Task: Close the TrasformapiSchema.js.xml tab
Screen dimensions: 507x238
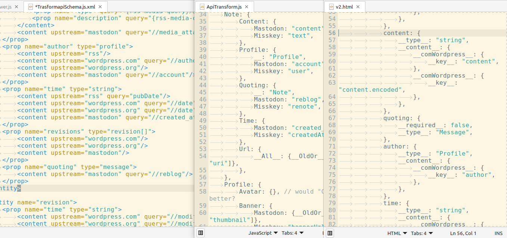Action: 101,7
